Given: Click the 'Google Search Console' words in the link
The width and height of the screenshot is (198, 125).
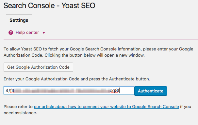Looking at the screenshot, I should coord(156,107).
